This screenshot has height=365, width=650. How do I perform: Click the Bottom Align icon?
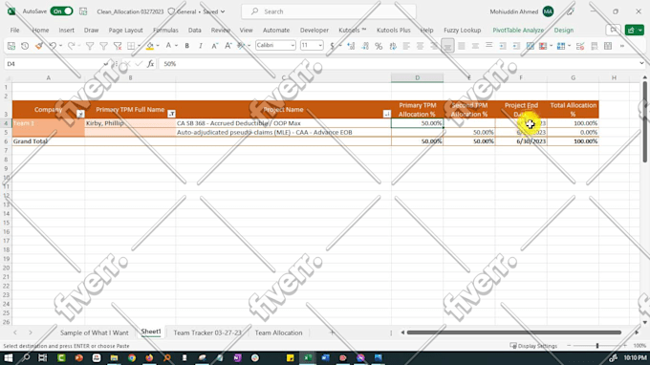(447, 46)
